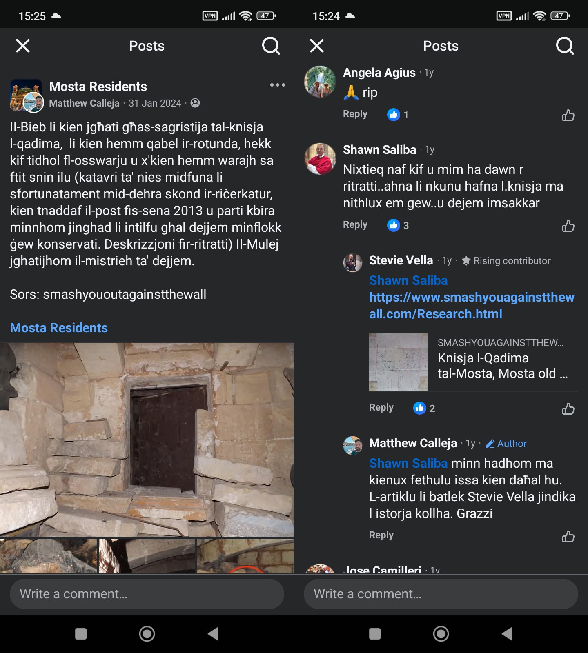Open Angela Agius's profile picture
Image resolution: width=588 pixels, height=653 pixels.
point(320,82)
